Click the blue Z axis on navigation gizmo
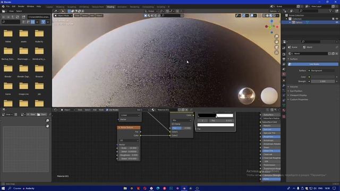340x191 pixels. (271, 21)
